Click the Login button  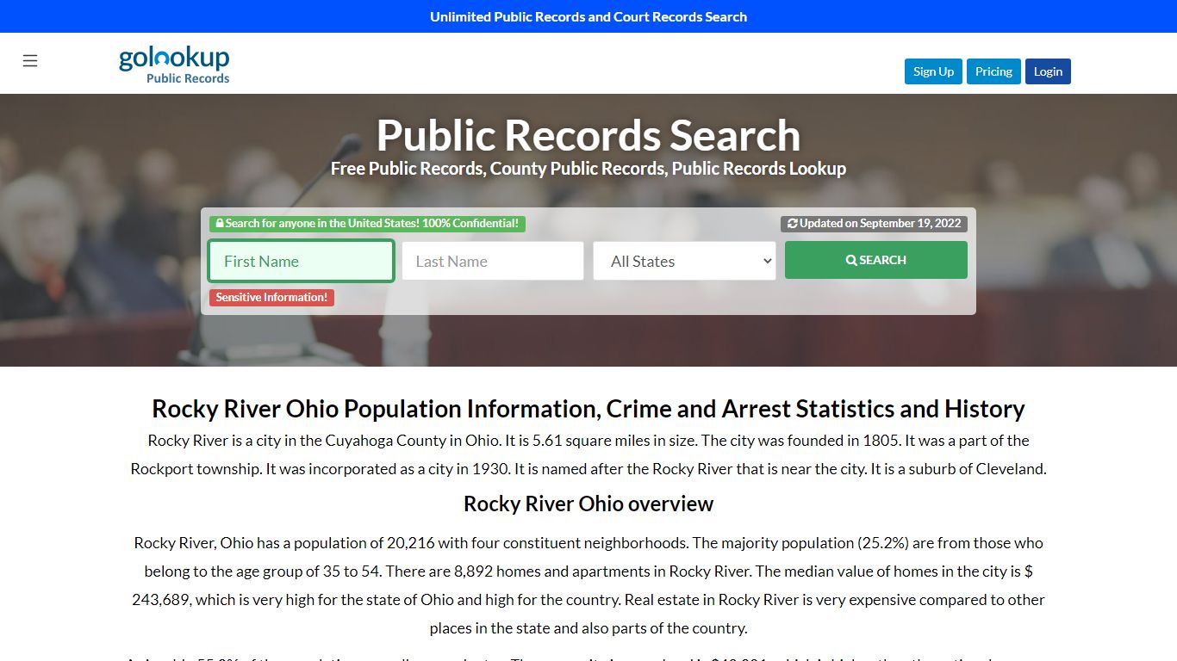click(x=1048, y=71)
